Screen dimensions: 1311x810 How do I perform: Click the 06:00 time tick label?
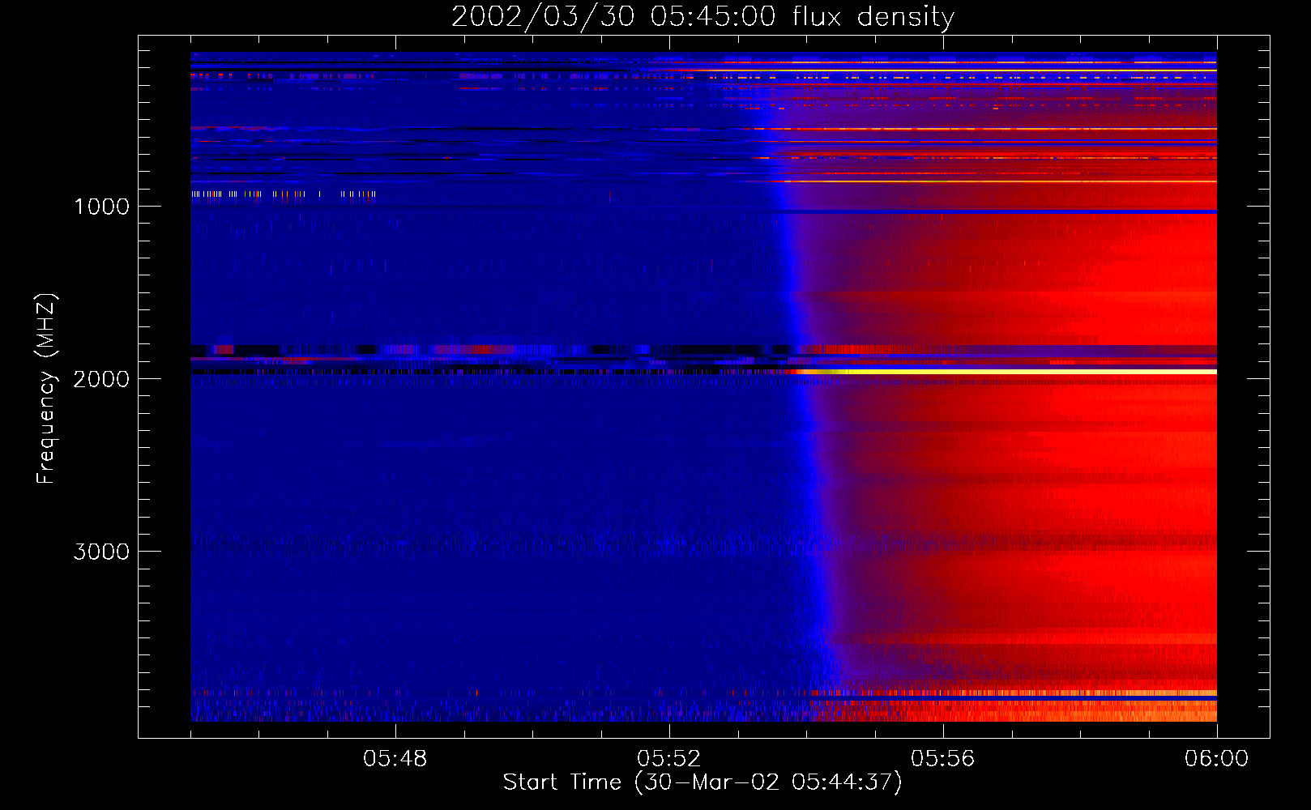[x=1217, y=759]
